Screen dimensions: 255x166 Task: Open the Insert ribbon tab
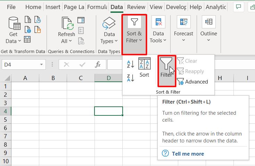(x=53, y=7)
